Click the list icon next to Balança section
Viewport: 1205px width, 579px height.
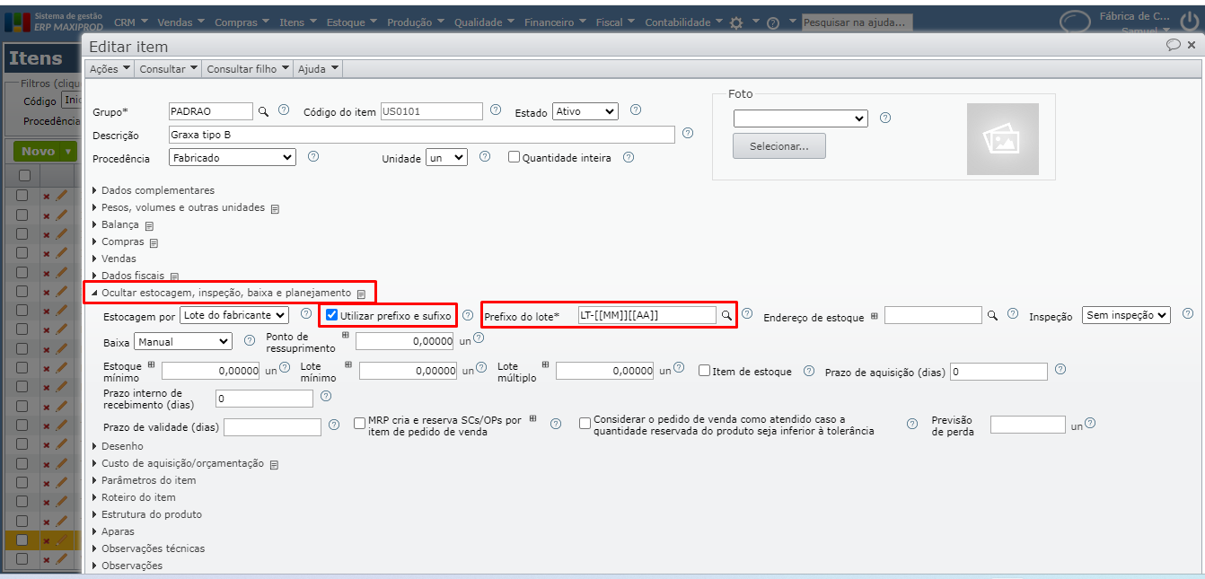(150, 225)
